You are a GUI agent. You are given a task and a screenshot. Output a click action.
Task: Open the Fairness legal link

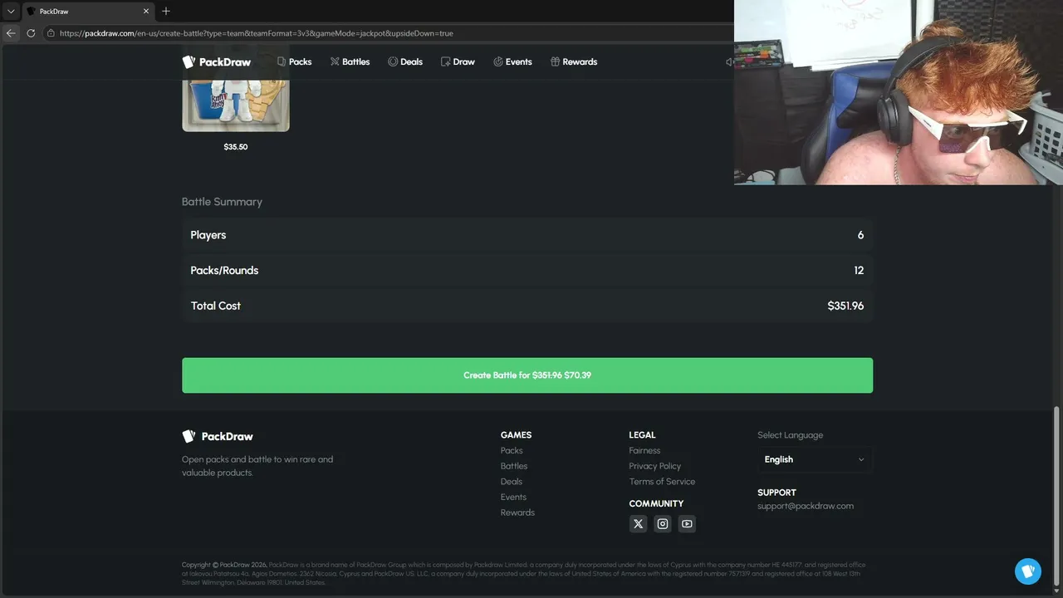point(644,451)
